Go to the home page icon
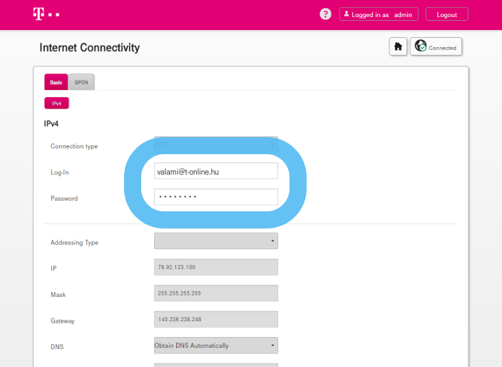The height and width of the screenshot is (367, 502). [398, 46]
